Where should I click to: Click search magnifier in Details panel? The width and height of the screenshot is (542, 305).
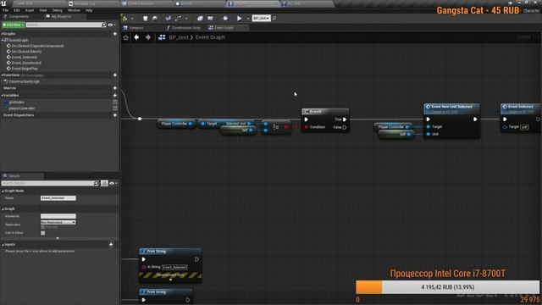96,183
